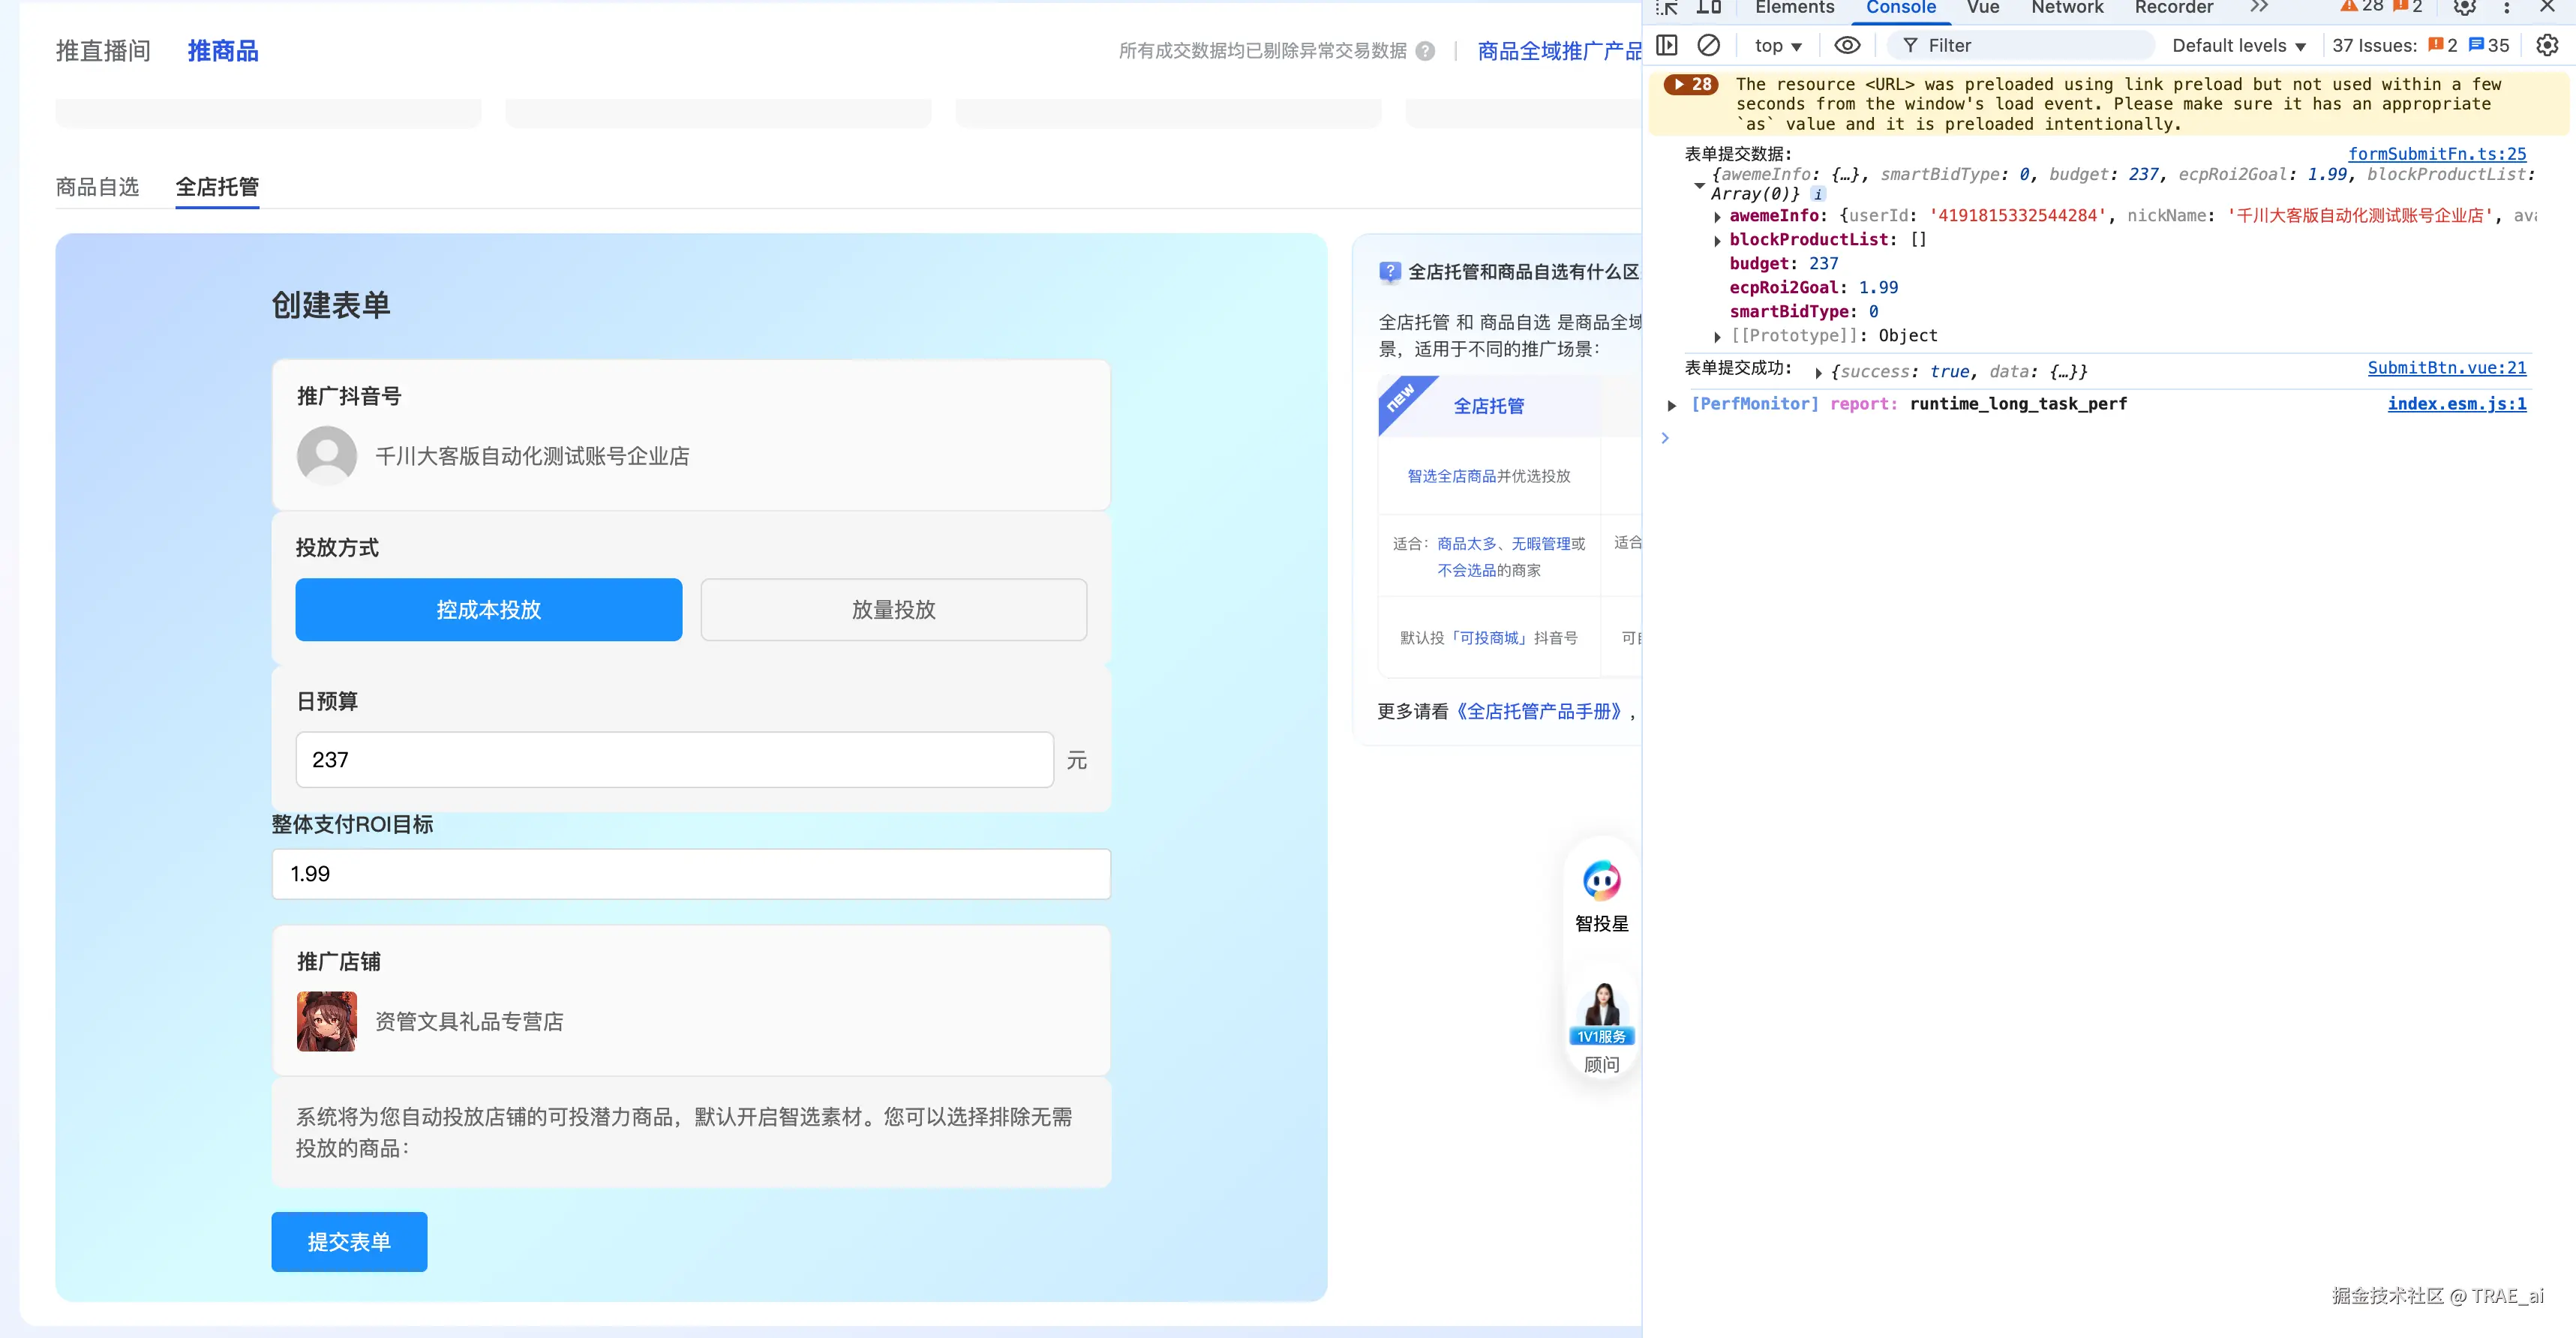
Task: Click the 提交表单 button
Action: (x=349, y=1241)
